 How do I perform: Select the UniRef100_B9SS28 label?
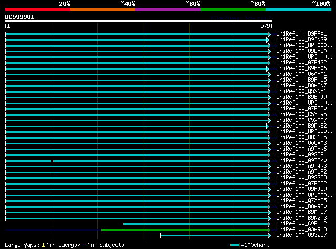coord(301,178)
